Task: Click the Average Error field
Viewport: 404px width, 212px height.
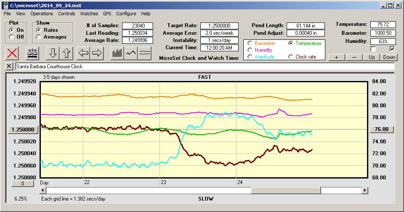Action: pos(219,33)
